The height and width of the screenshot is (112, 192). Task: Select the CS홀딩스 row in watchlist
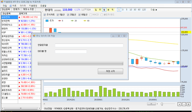pos(21,94)
